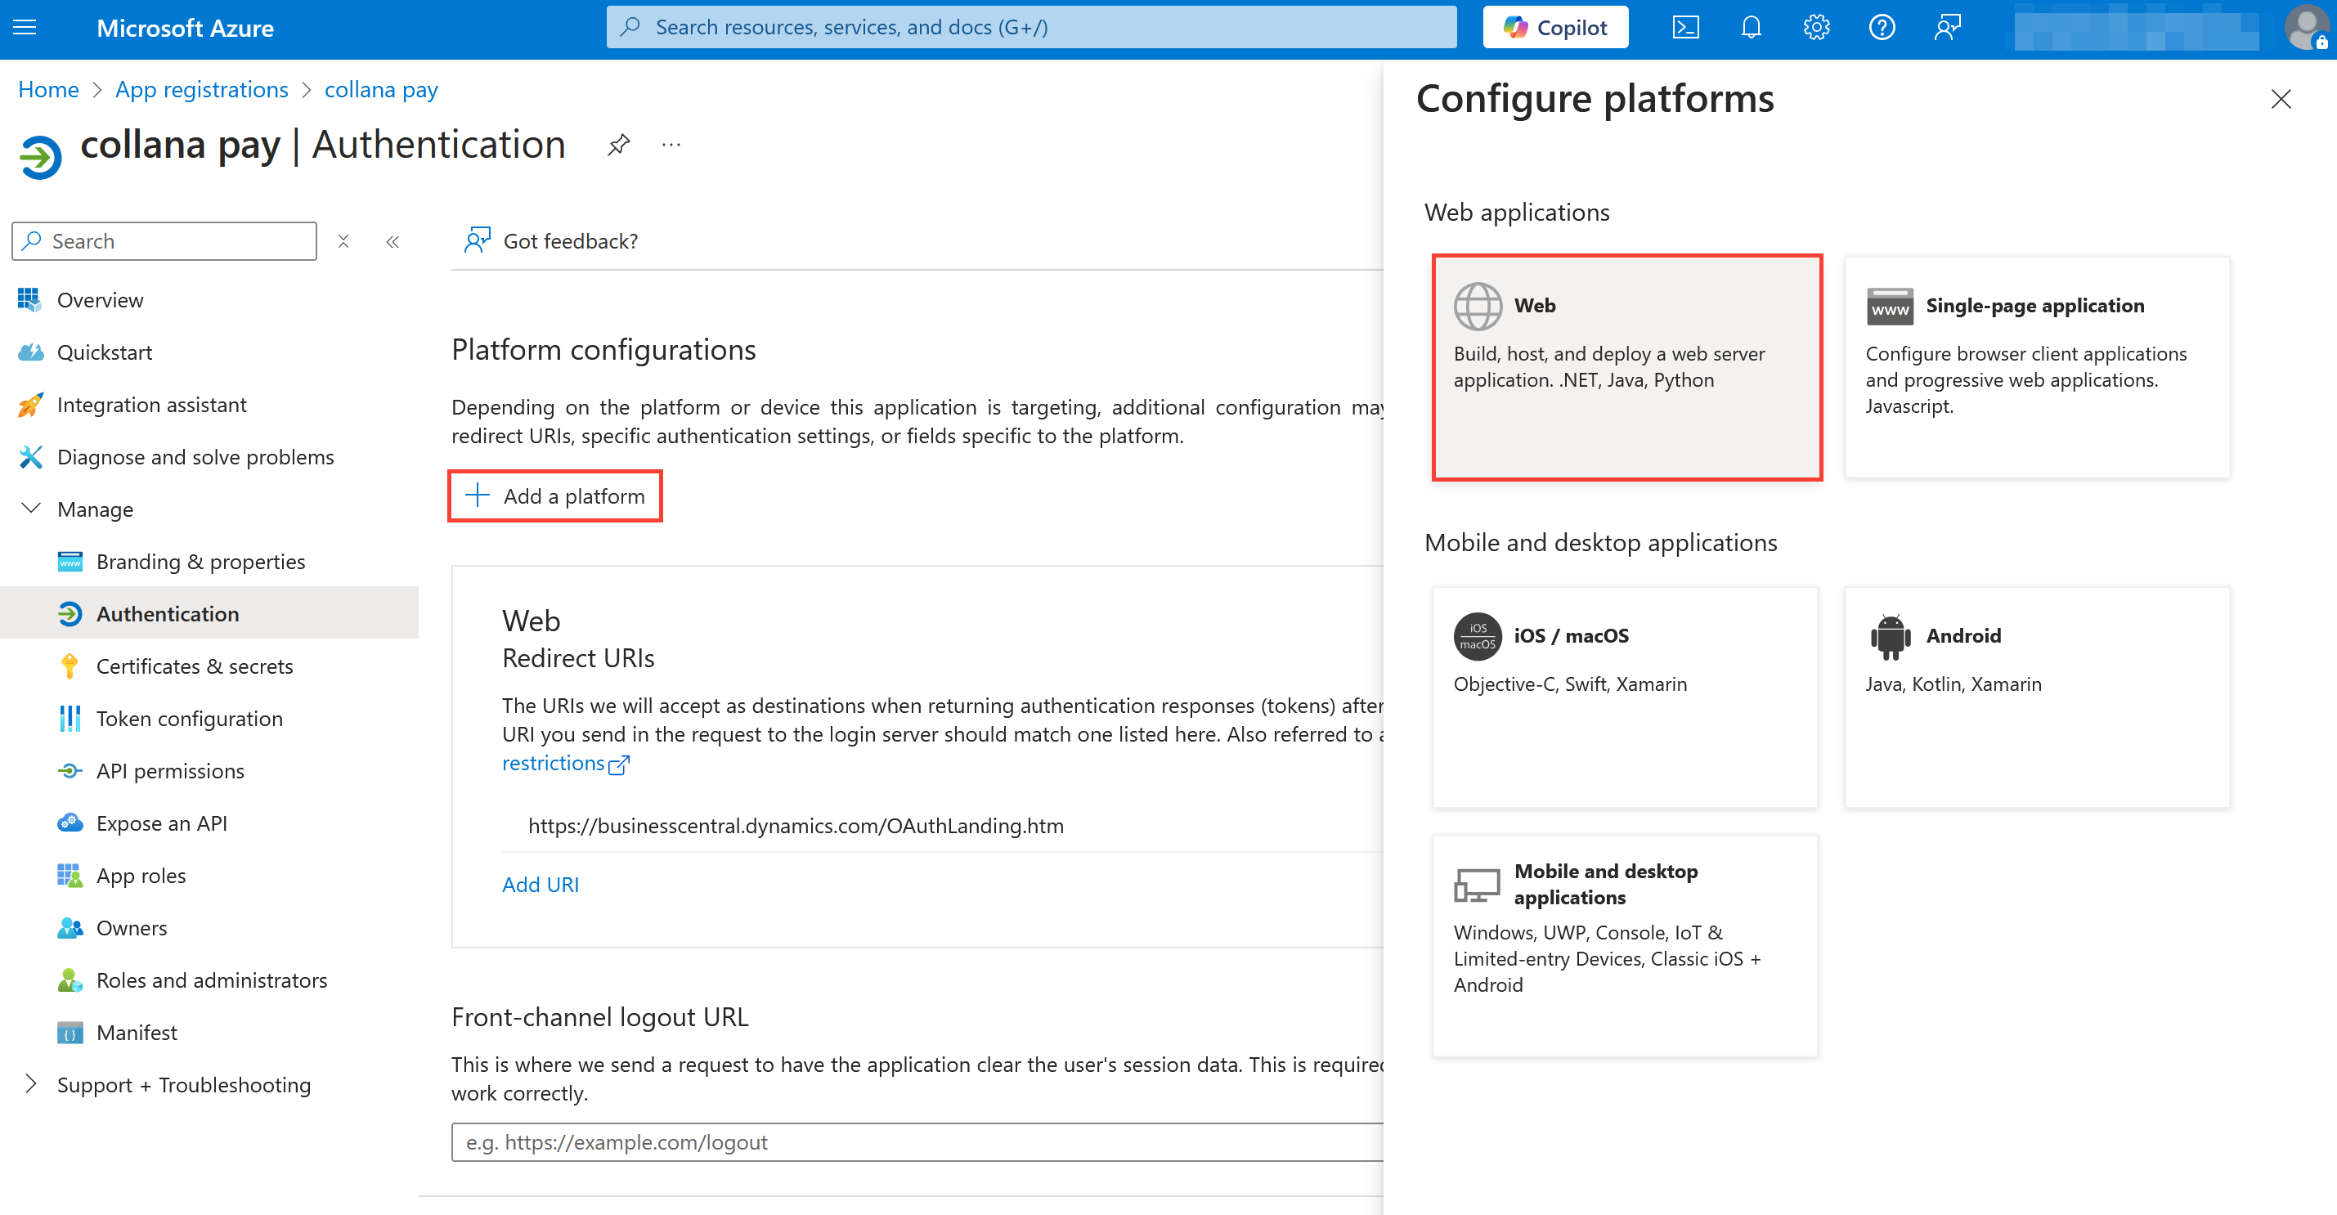Click the App roles icon

point(69,875)
